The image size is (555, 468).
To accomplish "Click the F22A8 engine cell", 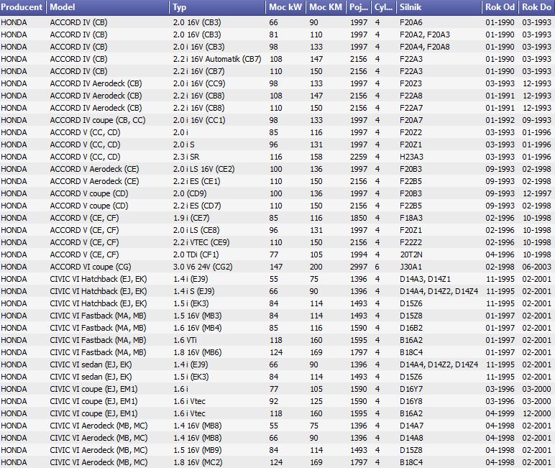I will [411, 96].
